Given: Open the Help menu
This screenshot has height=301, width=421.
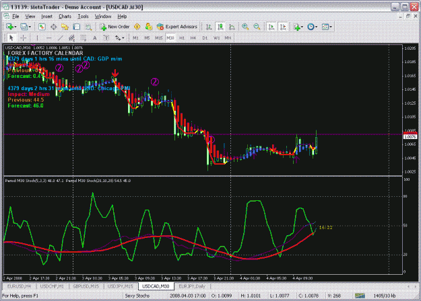Looking at the screenshot, I should (122, 16).
